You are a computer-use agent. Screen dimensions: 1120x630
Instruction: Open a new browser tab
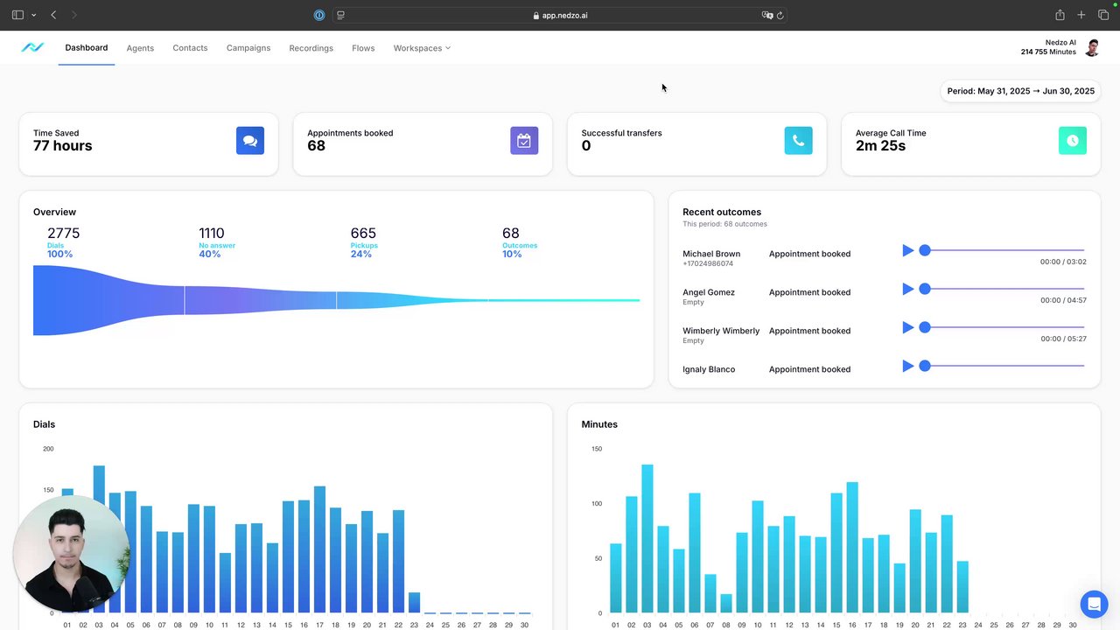[1081, 15]
